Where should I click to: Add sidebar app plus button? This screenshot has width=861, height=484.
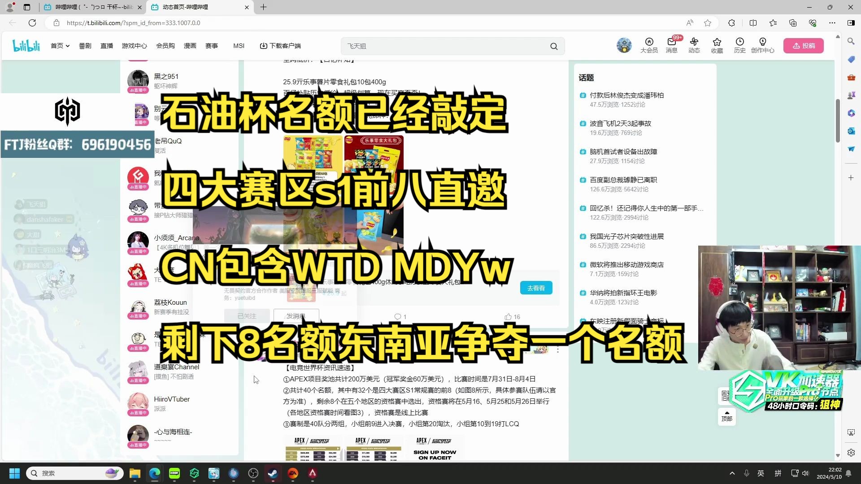[x=851, y=178]
